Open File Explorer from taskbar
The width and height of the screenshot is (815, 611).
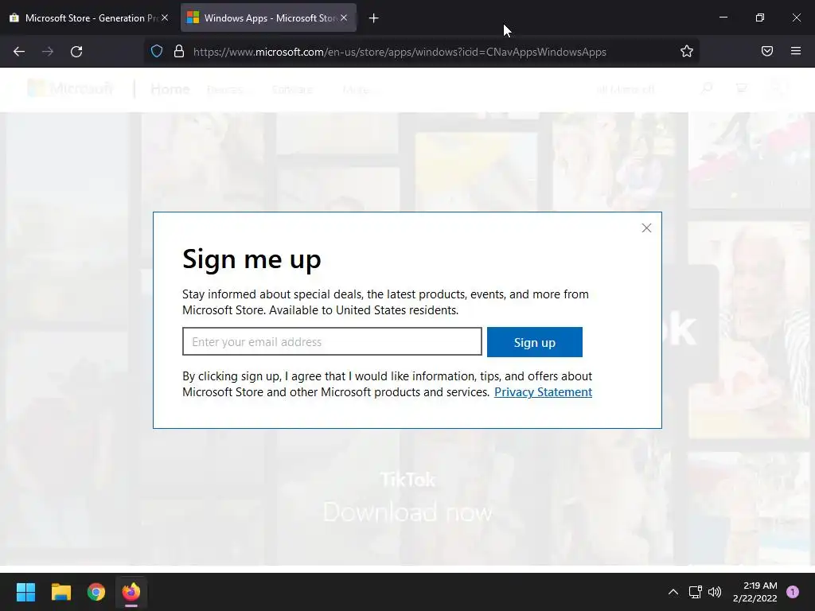pyautogui.click(x=60, y=592)
